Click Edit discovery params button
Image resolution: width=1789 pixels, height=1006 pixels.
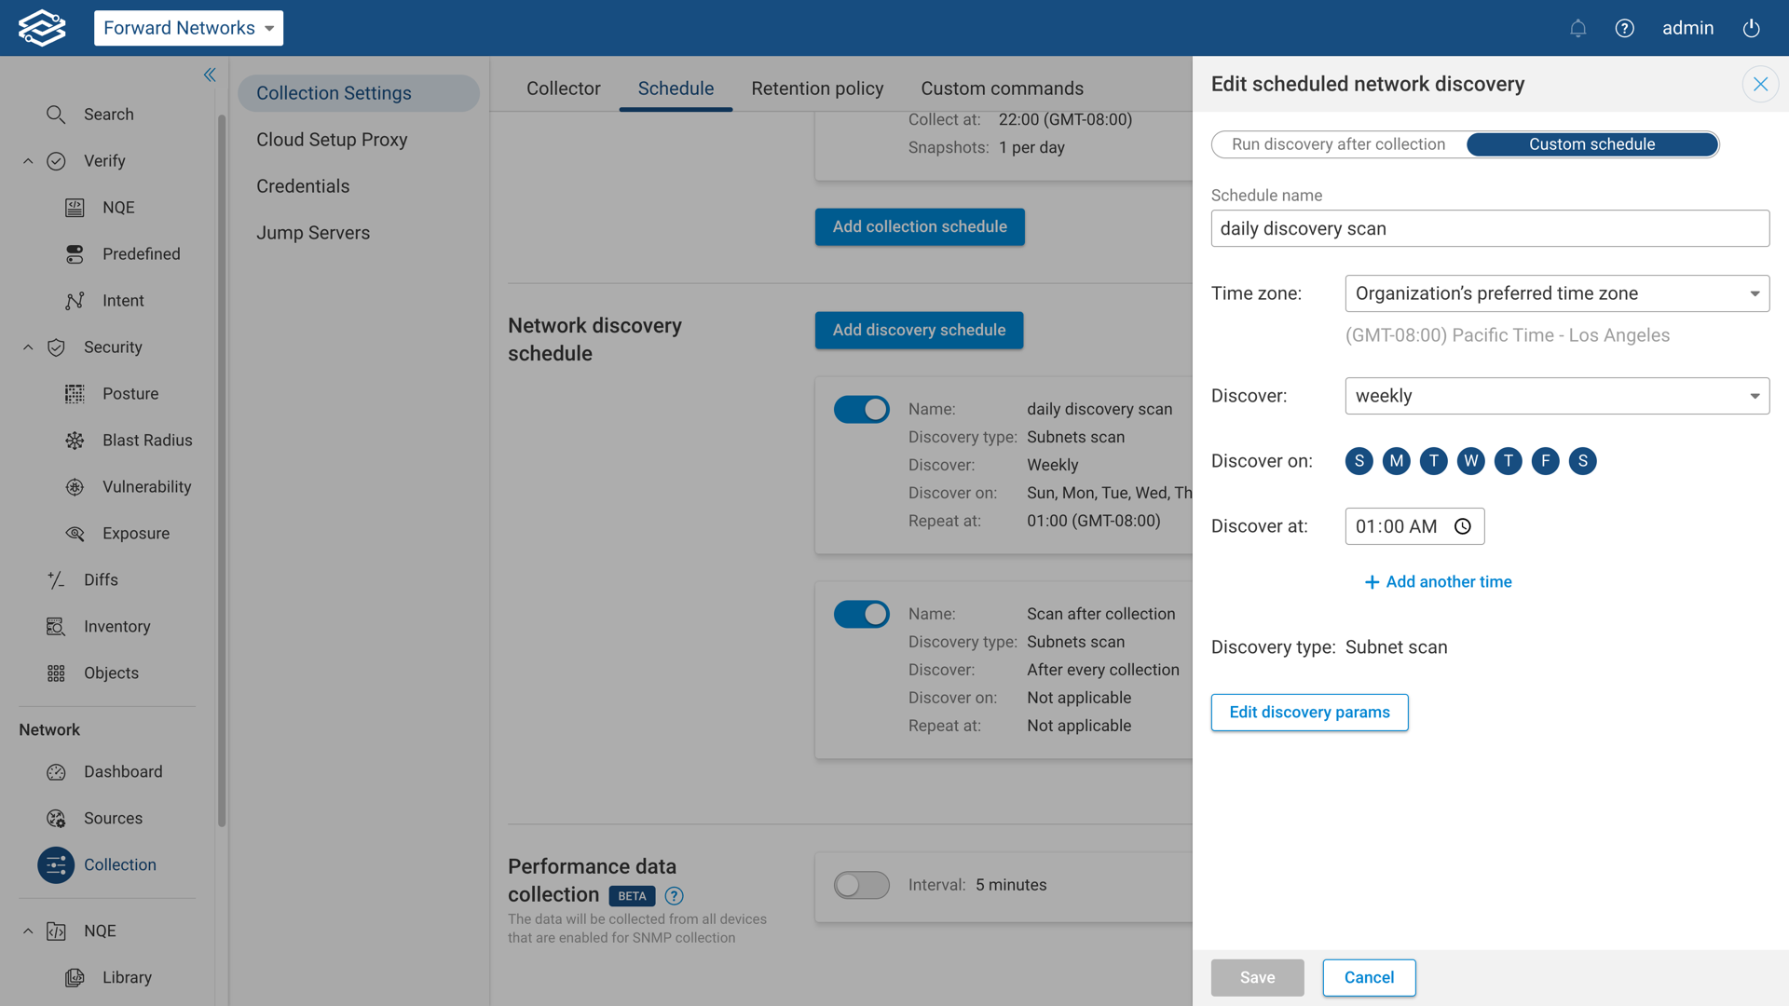tap(1309, 713)
